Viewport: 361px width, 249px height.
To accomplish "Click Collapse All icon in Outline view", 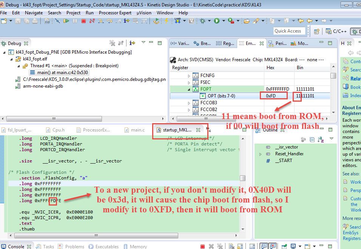I will (312, 139).
